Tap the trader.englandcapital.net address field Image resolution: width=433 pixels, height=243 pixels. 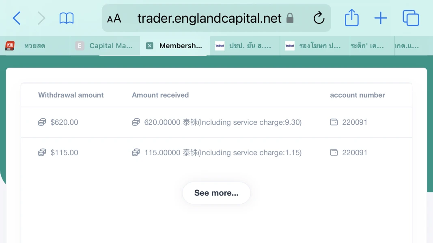(209, 18)
